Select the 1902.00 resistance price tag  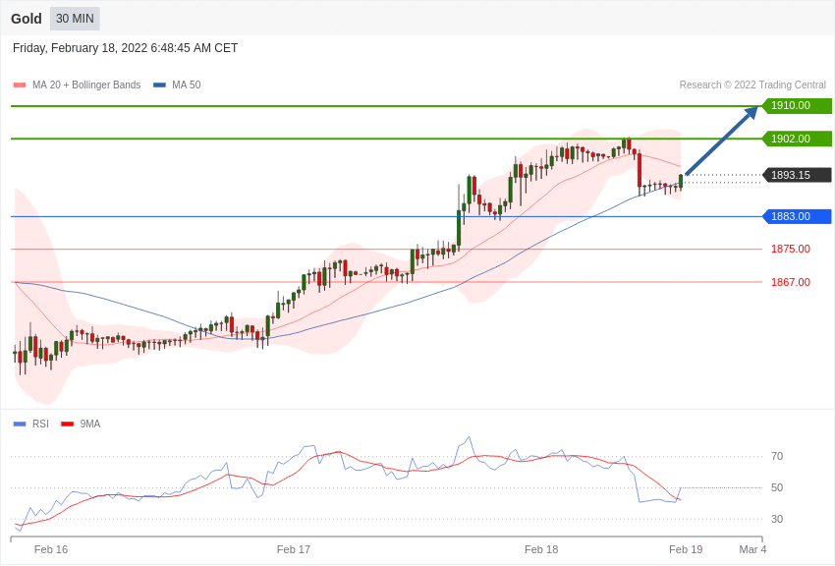click(x=797, y=139)
